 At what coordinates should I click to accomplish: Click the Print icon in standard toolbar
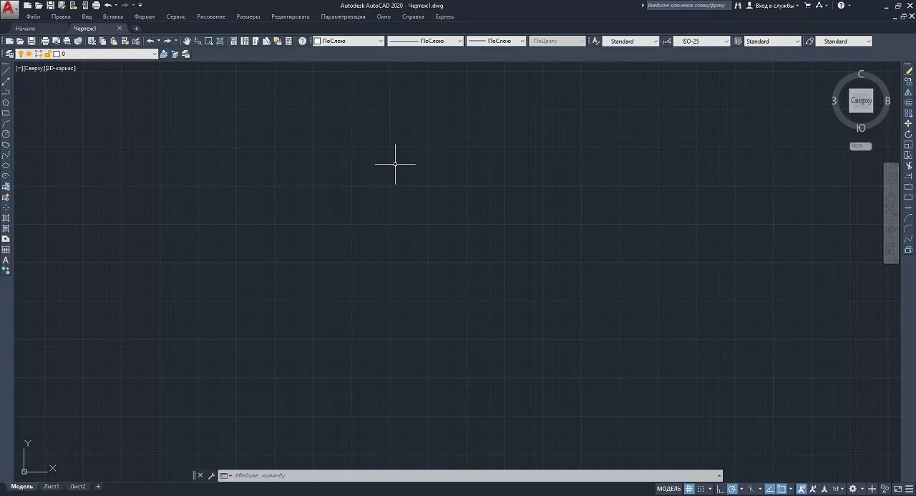point(46,41)
